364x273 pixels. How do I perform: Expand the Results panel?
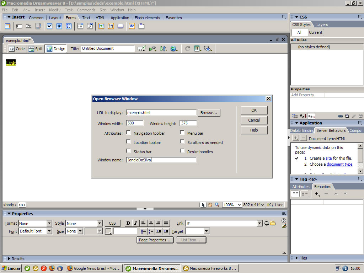[x=9, y=259]
